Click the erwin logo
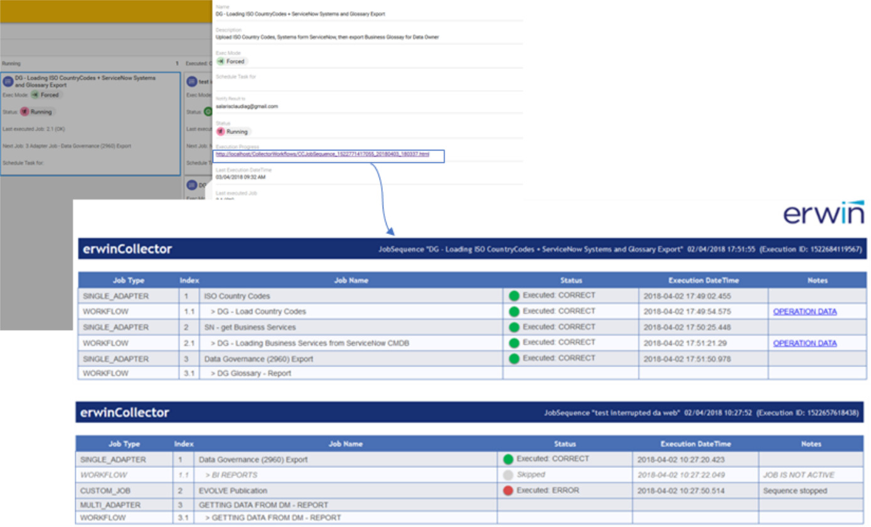This screenshot has height=527, width=871. click(823, 213)
